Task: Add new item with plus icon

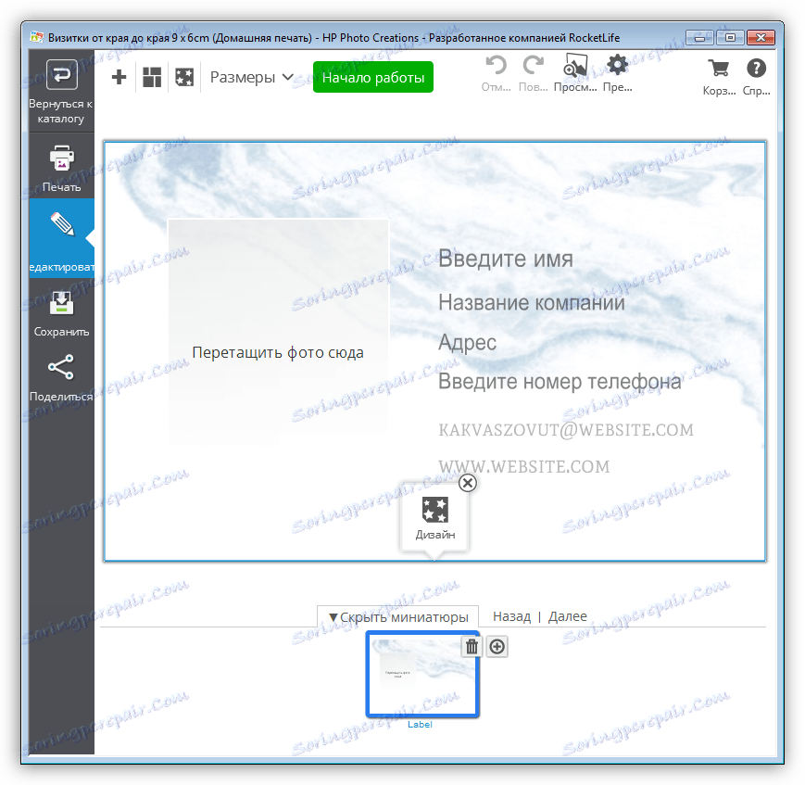Action: [x=119, y=77]
